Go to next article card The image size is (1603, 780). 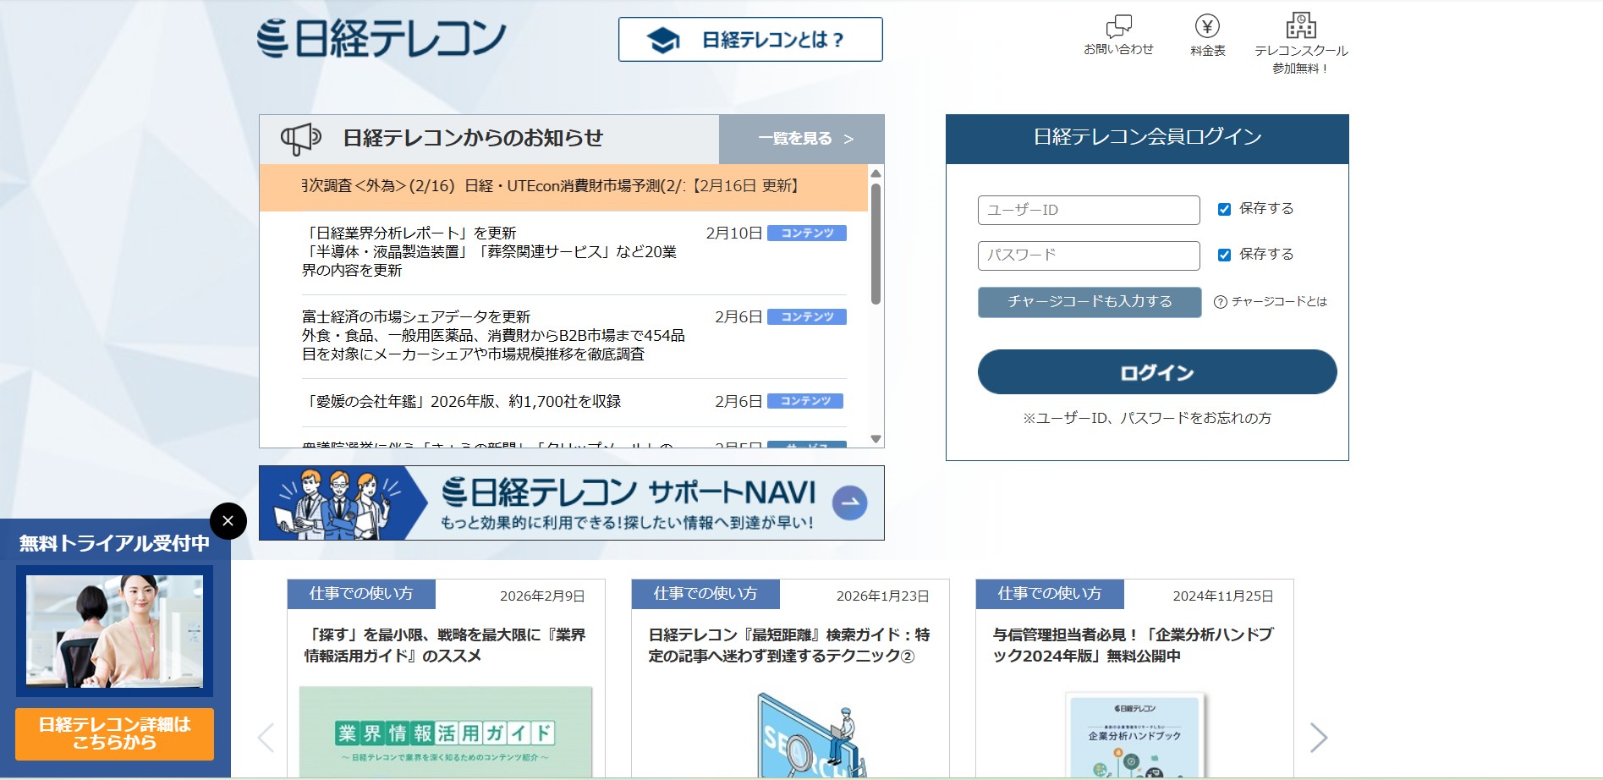pos(1318,738)
